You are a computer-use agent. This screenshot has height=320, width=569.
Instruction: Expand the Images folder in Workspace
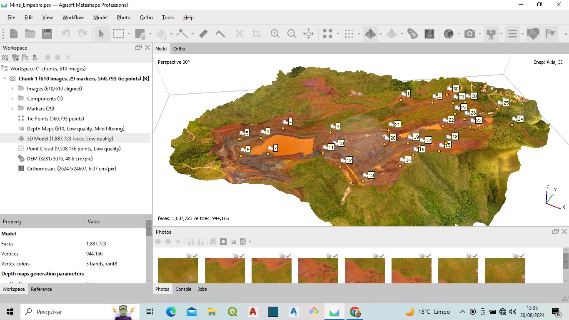[12, 88]
